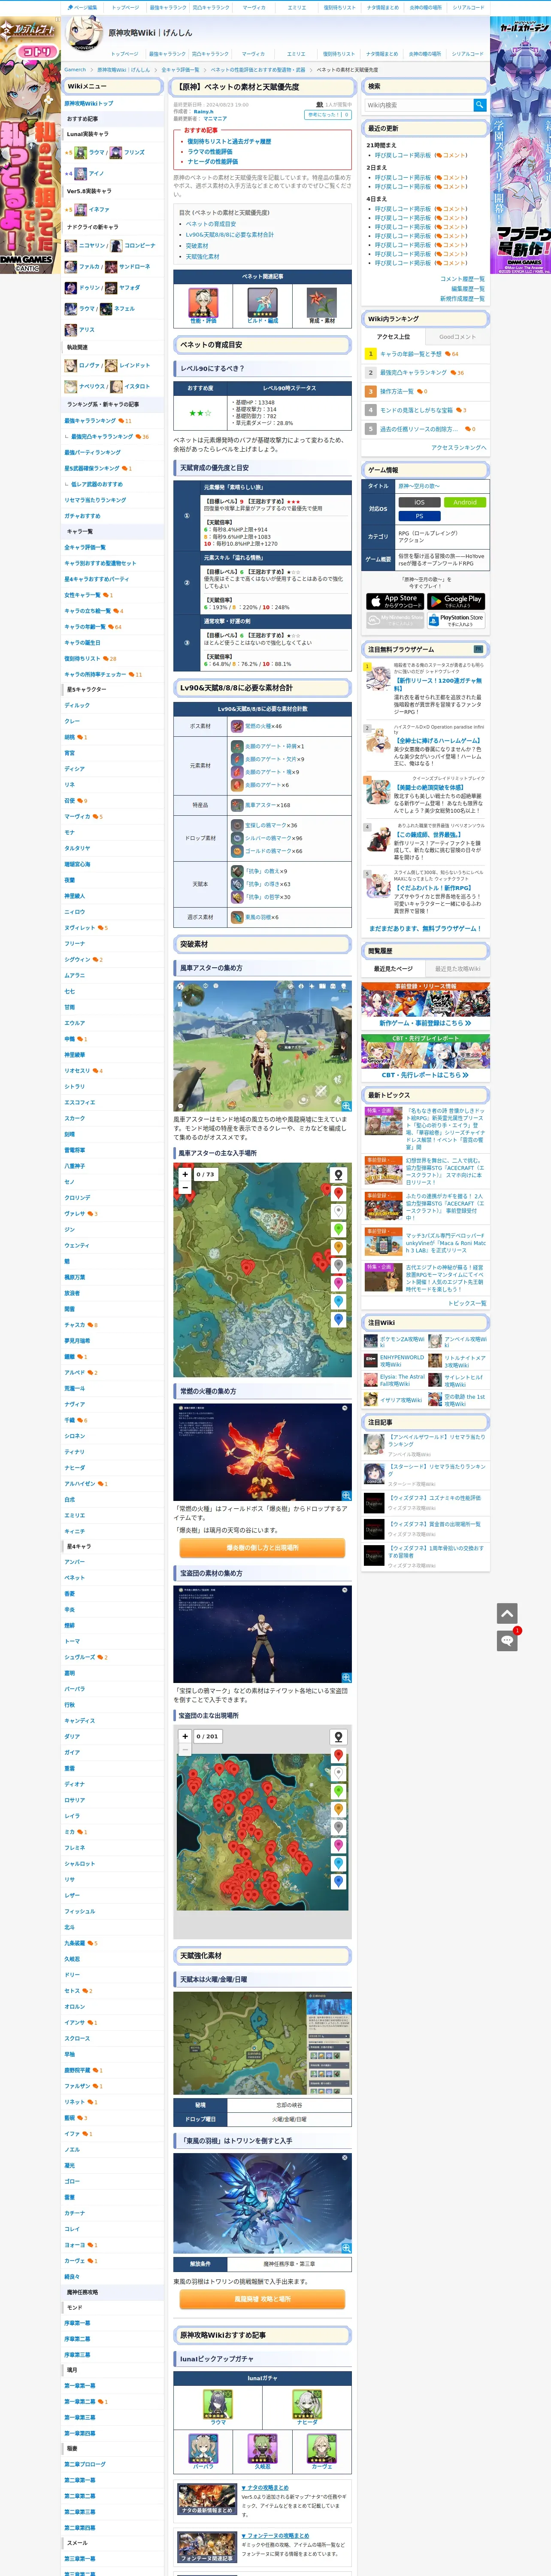Switch to the アクセス上位 ranking tab
Screen dimensions: 551x2576
coord(393,337)
